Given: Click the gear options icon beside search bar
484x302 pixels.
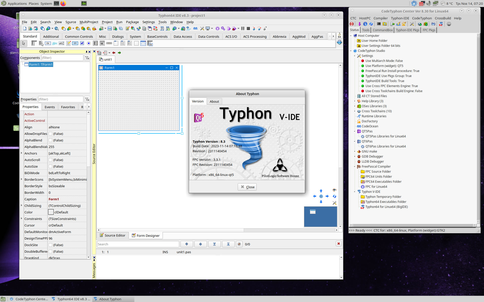Looking at the screenshot, I should (239, 244).
